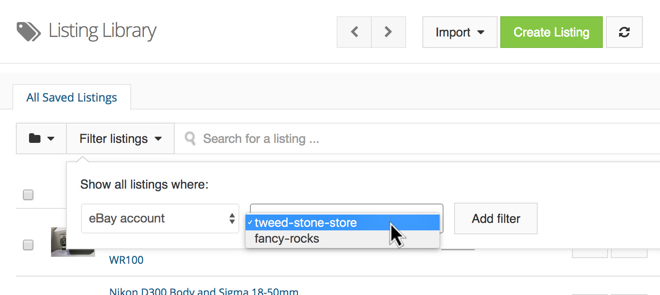Click the refresh icon button
Image resolution: width=660 pixels, height=295 pixels.
(x=624, y=32)
